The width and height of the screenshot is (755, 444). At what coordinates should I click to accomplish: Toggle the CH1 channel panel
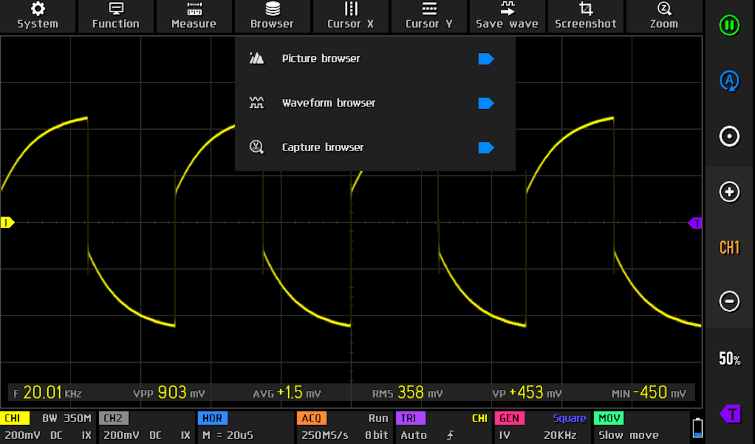[48, 426]
